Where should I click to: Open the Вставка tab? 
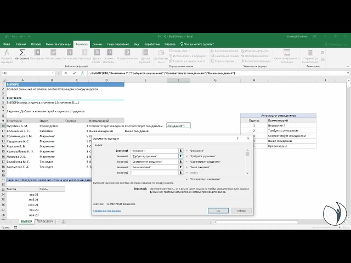click(x=36, y=44)
